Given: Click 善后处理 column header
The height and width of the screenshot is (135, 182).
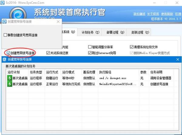Looking at the screenshot, I should [x=89, y=72].
